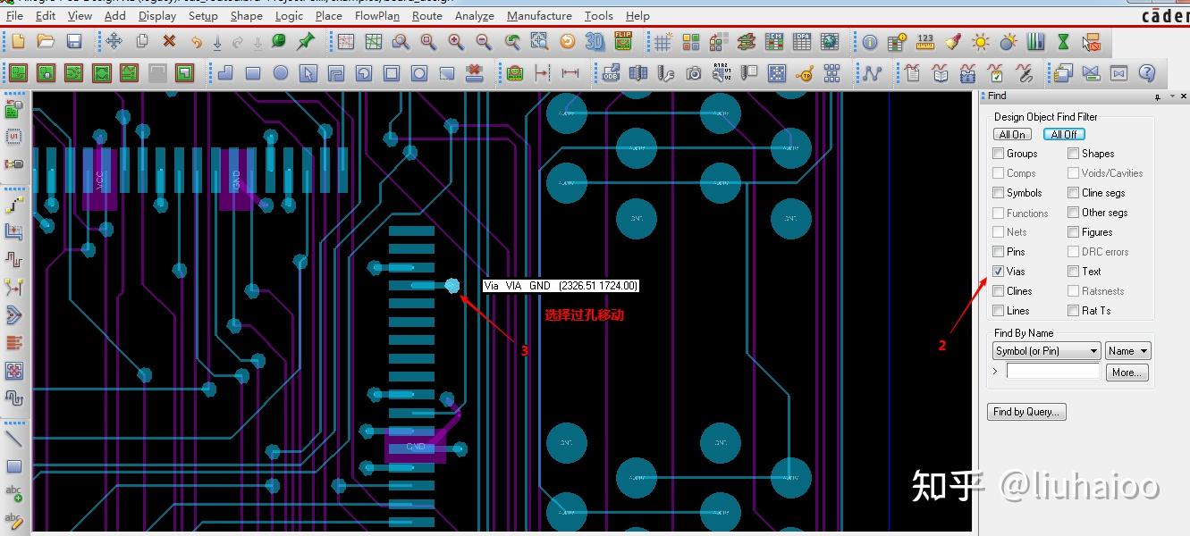The width and height of the screenshot is (1190, 536).
Task: Click the Find By Name input field
Action: tap(1052, 372)
